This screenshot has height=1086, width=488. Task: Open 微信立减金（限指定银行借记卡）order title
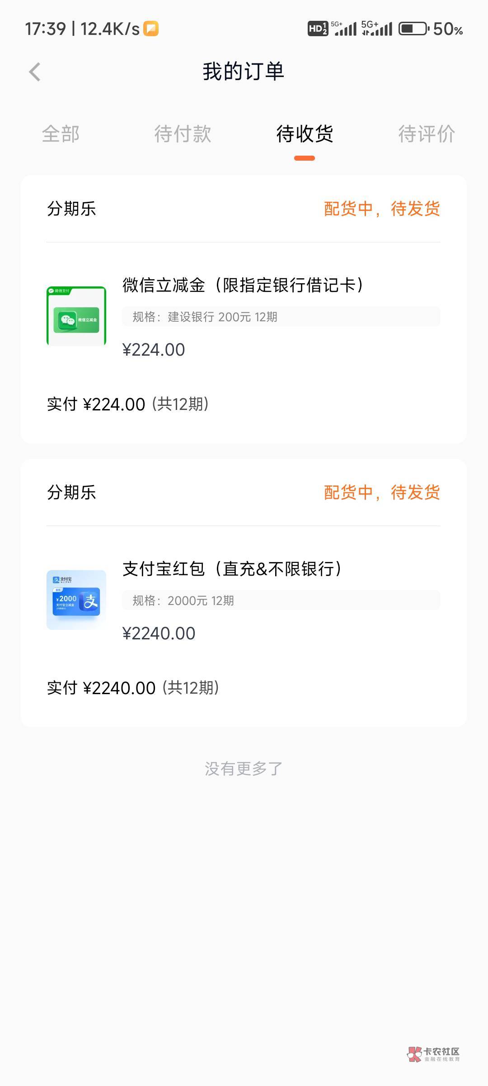click(x=243, y=285)
